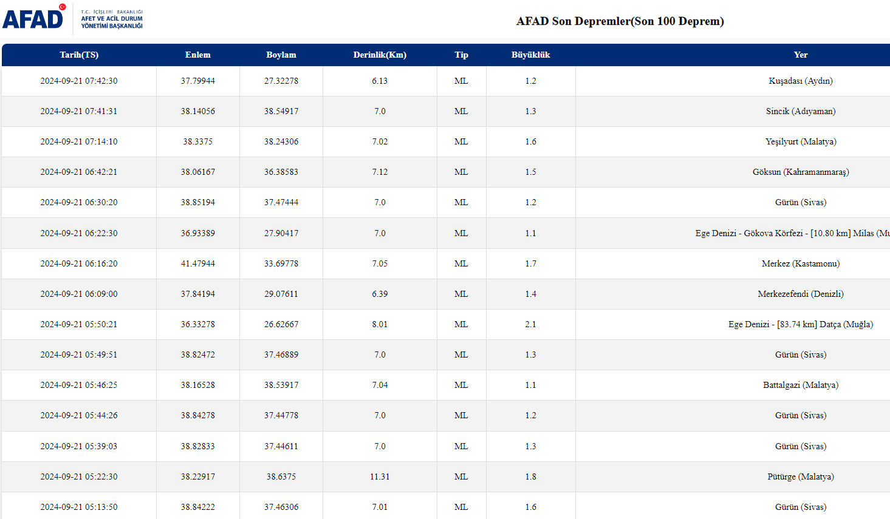Click longitude value 38.54917

[281, 111]
